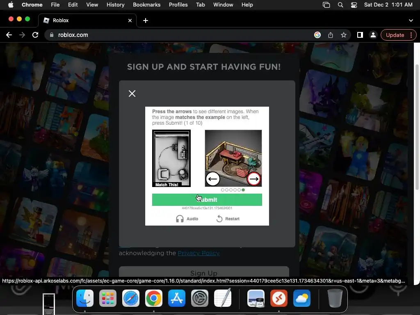This screenshot has width=420, height=315.
Task: Toggle the Chrome side panel
Action: (360, 35)
